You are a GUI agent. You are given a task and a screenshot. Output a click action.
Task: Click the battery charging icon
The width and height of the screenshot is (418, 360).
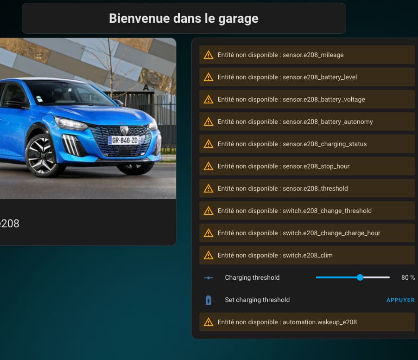point(209,300)
